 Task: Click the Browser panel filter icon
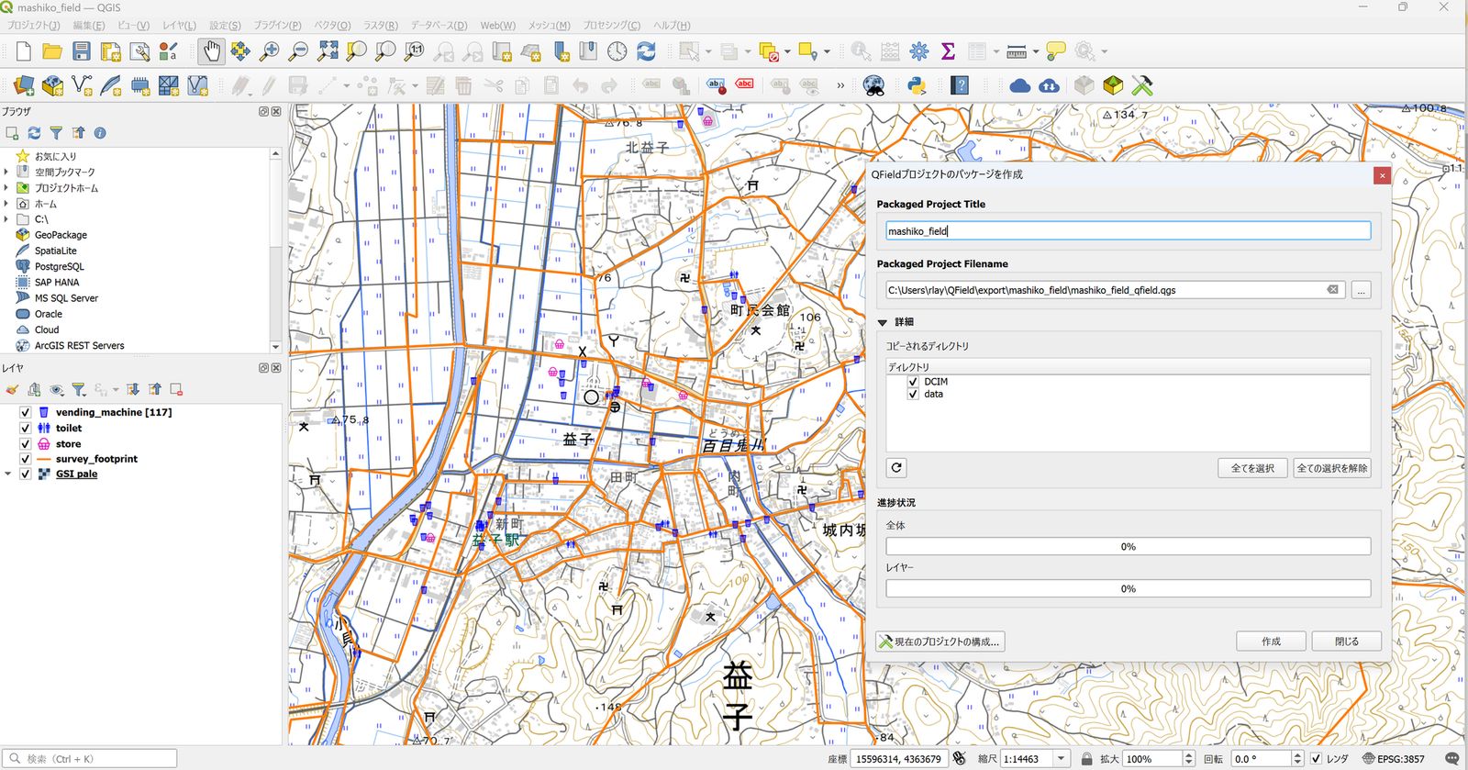[x=56, y=133]
